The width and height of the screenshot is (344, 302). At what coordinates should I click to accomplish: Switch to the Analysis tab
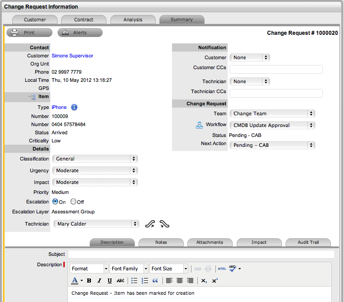(133, 19)
